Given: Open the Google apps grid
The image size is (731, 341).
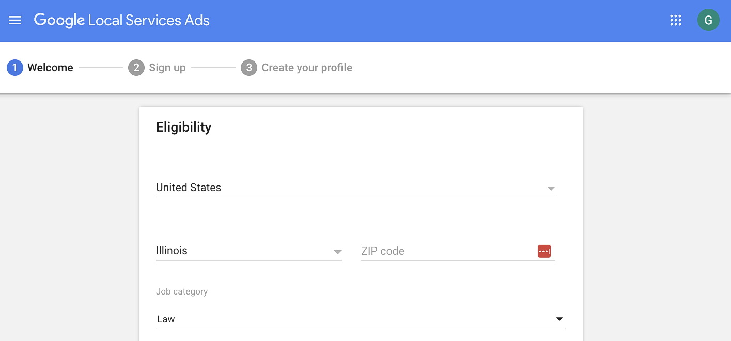Looking at the screenshot, I should click(676, 20).
